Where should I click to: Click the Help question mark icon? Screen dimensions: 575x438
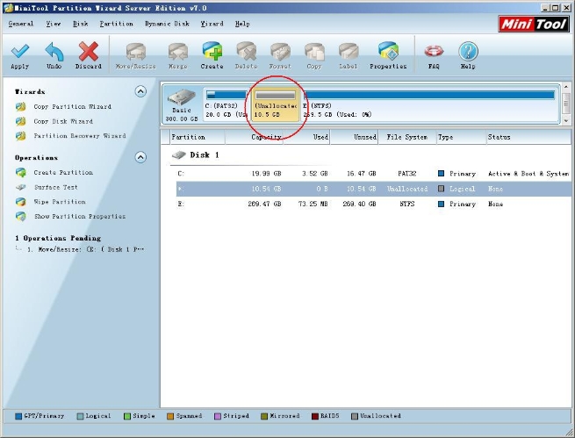pos(468,51)
